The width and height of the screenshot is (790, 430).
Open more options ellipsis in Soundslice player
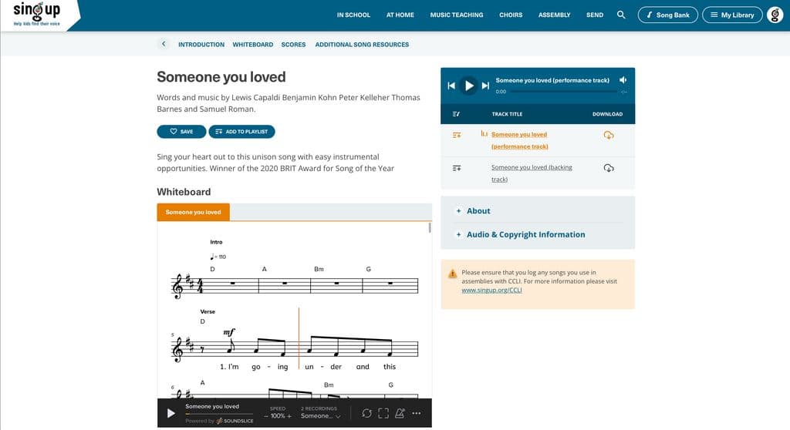click(416, 413)
